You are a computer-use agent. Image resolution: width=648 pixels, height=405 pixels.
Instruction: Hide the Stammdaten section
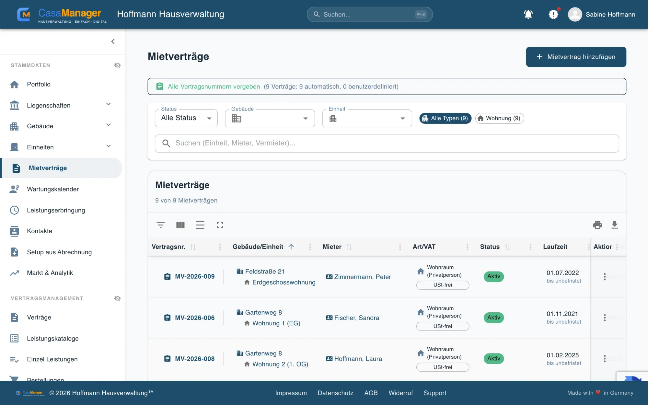[x=117, y=65]
